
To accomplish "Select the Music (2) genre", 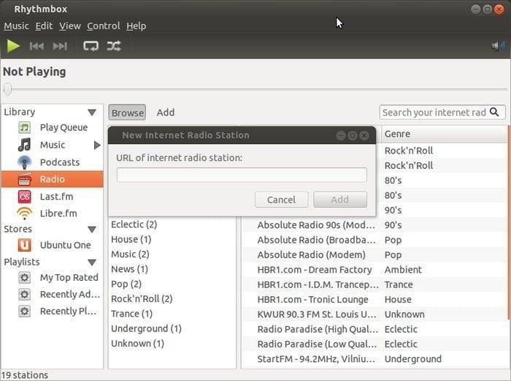I will (130, 254).
